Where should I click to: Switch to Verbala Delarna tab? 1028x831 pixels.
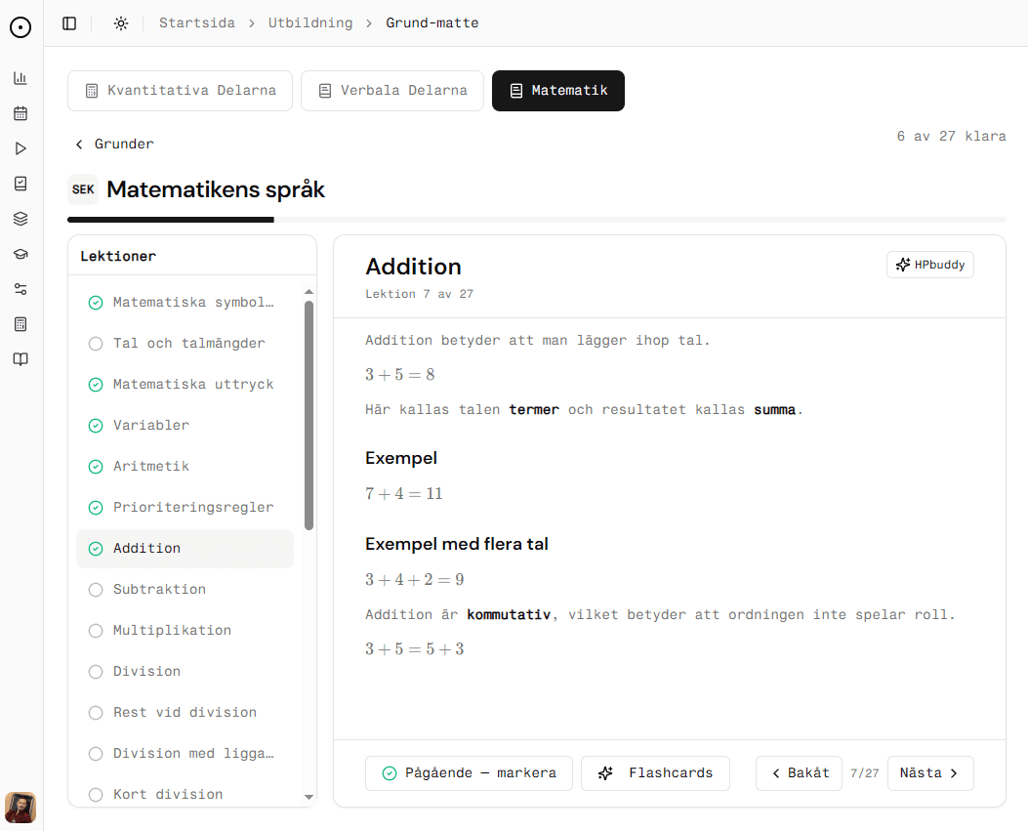392,91
